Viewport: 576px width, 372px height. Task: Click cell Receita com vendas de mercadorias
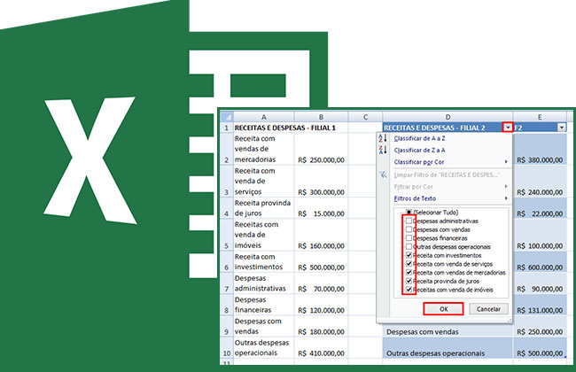[264, 149]
